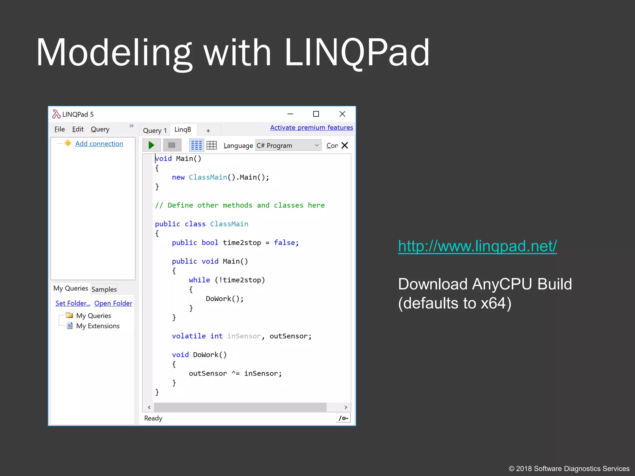Viewport: 635px width, 476px height.
Task: Click the Con connection label
Action: (332, 146)
